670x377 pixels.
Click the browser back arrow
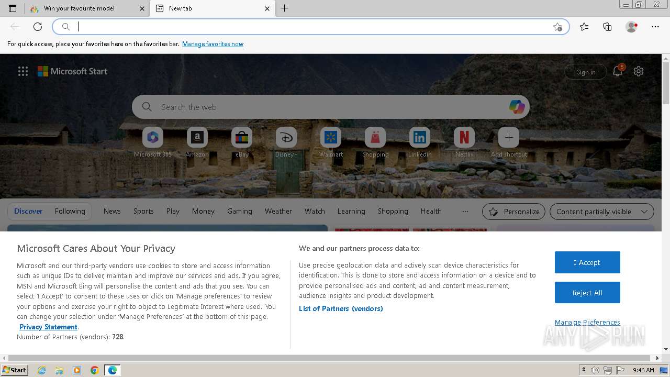pyautogui.click(x=15, y=27)
